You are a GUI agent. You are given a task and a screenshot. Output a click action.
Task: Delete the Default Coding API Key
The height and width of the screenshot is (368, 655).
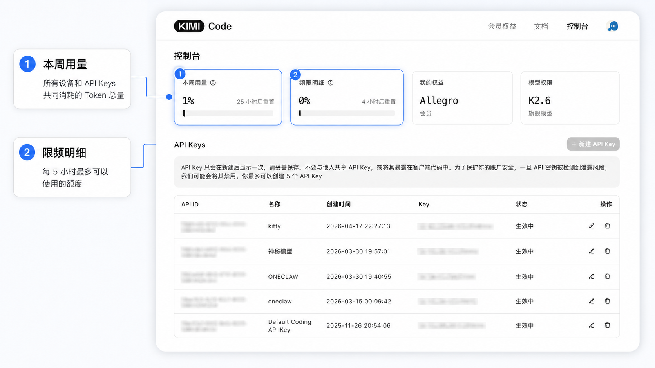[607, 325]
